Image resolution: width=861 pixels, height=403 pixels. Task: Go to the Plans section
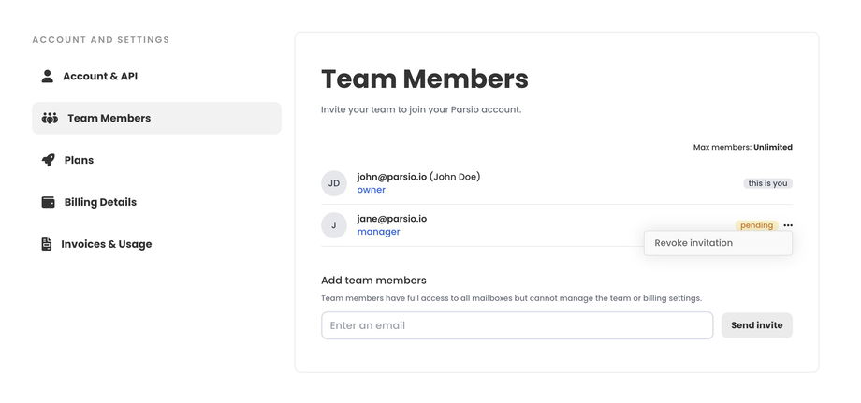(x=79, y=160)
